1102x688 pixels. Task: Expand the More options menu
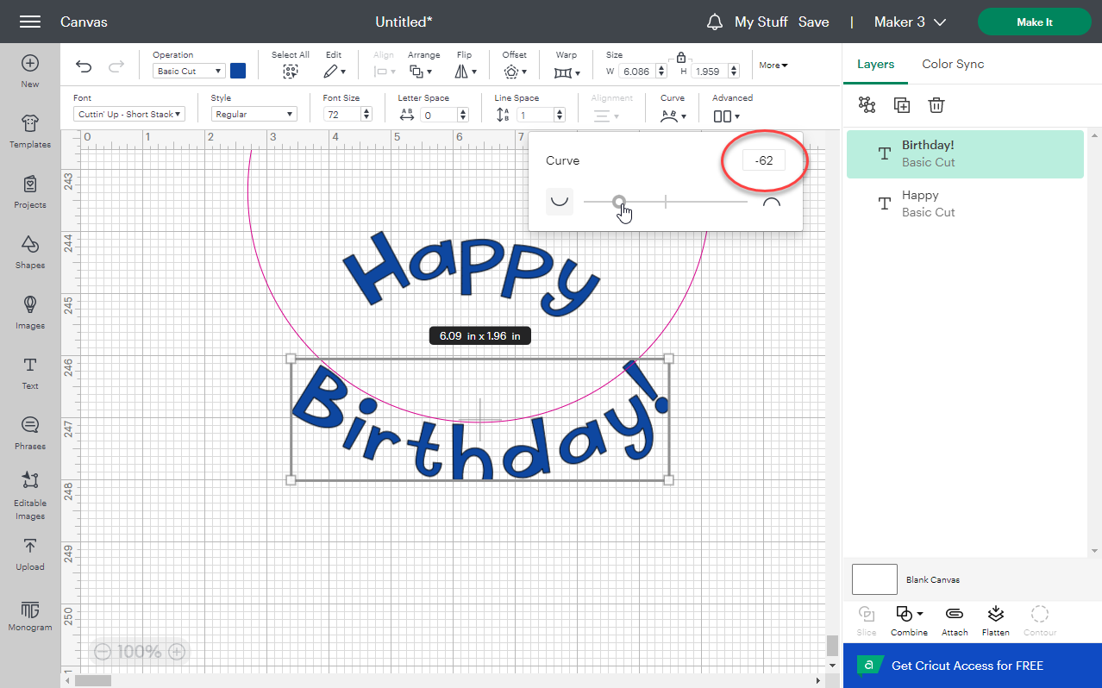pyautogui.click(x=773, y=65)
